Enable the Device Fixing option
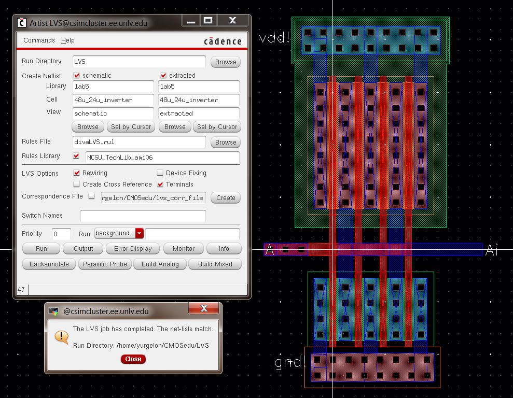513x398 pixels. (x=160, y=173)
